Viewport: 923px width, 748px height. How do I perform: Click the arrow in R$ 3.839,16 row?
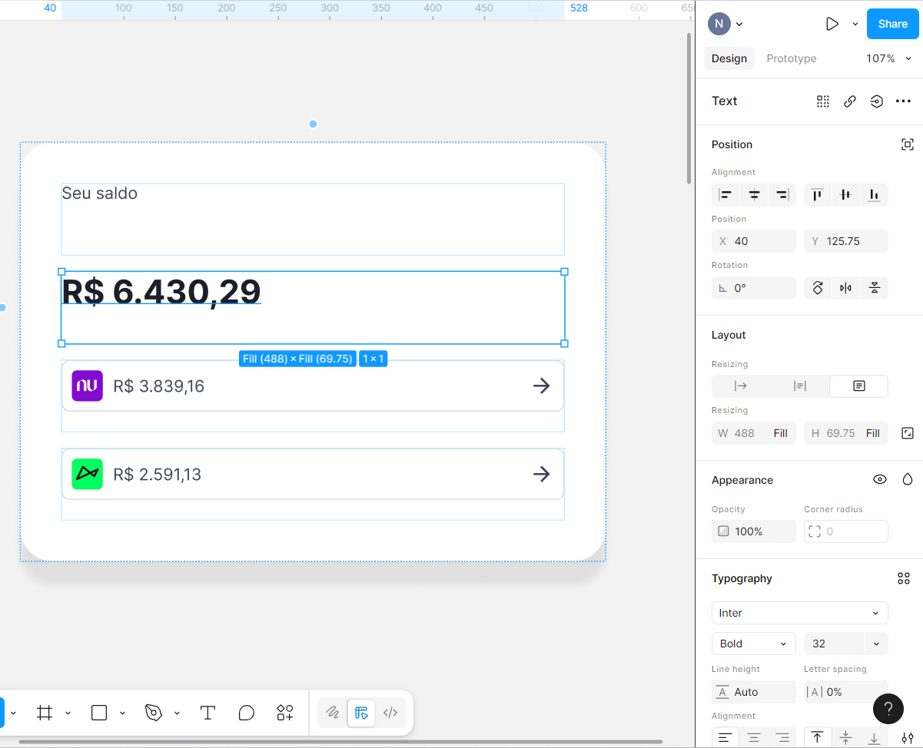(x=542, y=386)
